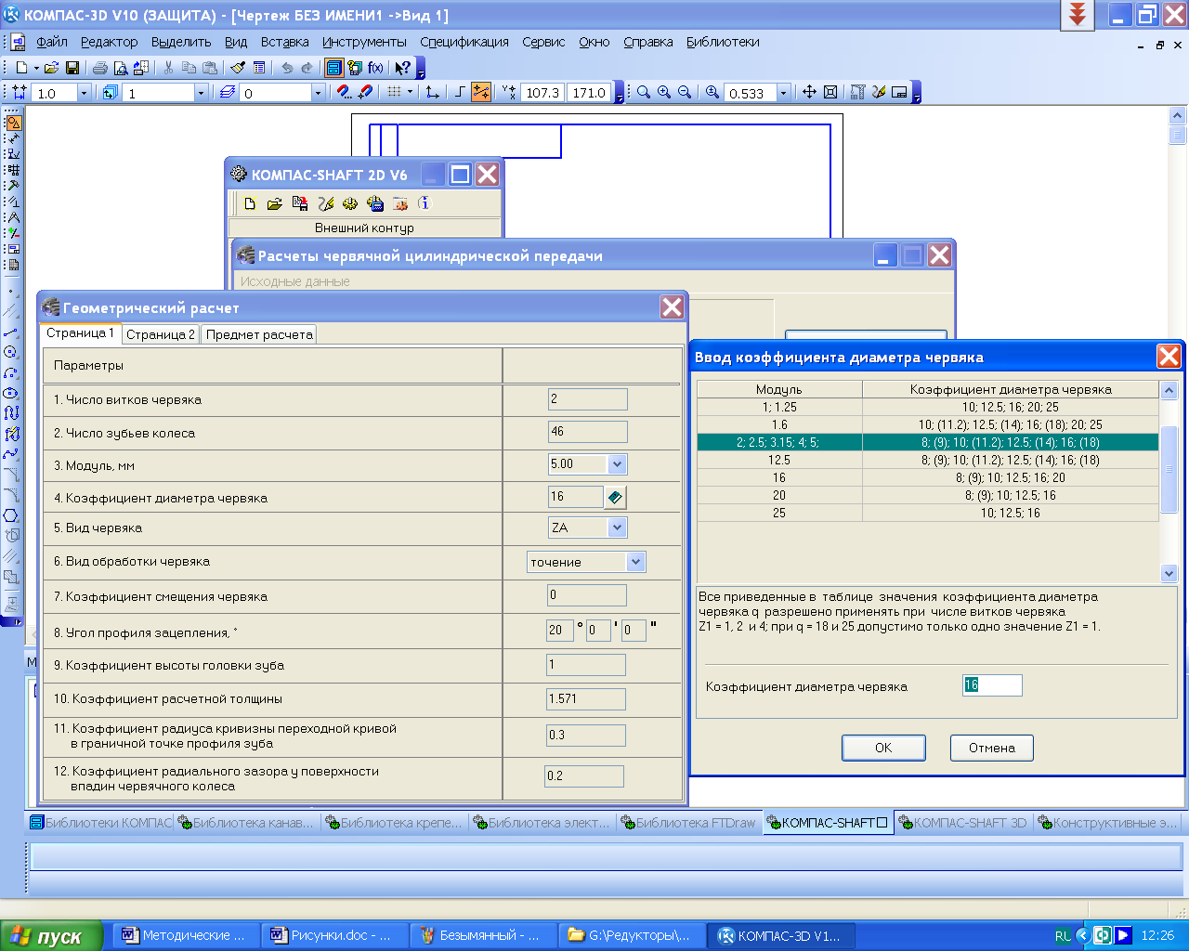The width and height of the screenshot is (1189, 951).
Task: Open print preview in main toolbar
Action: (x=120, y=68)
